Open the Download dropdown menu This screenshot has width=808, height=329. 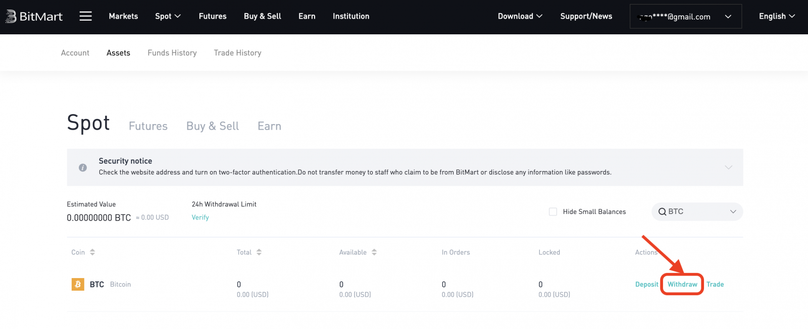(520, 16)
